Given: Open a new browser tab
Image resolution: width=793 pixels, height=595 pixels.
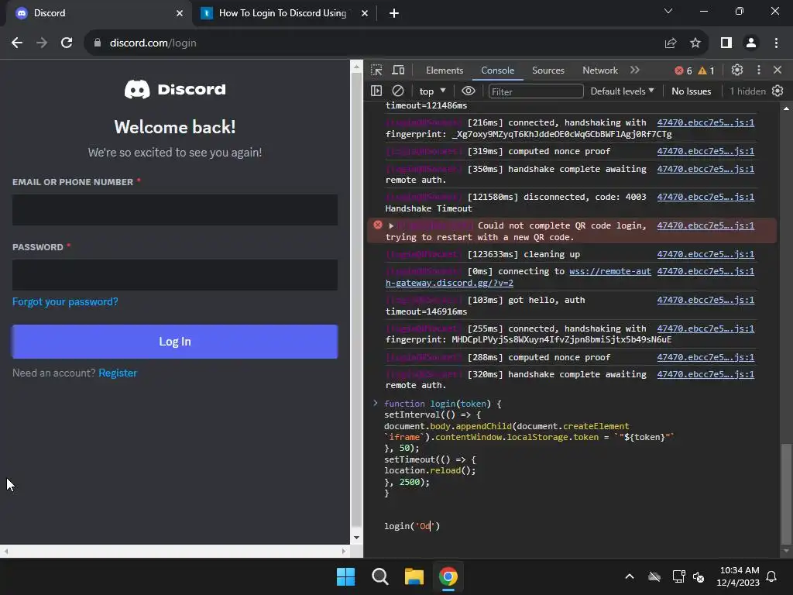Looking at the screenshot, I should click(394, 13).
